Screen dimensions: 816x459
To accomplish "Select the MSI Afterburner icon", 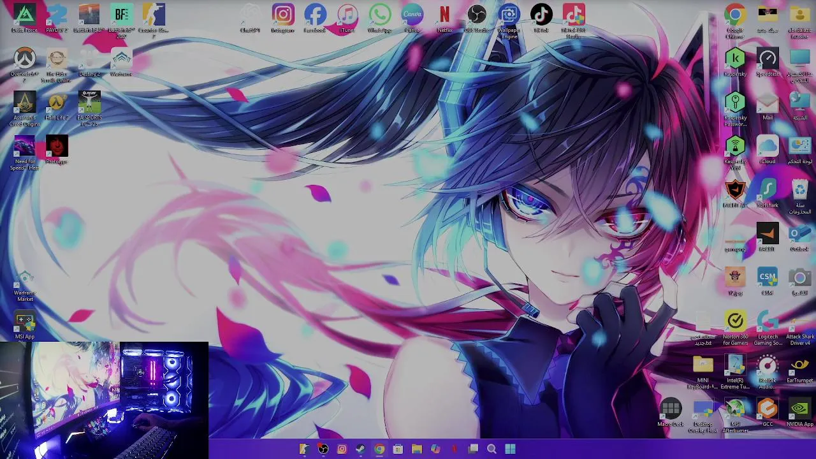I will (x=735, y=416).
